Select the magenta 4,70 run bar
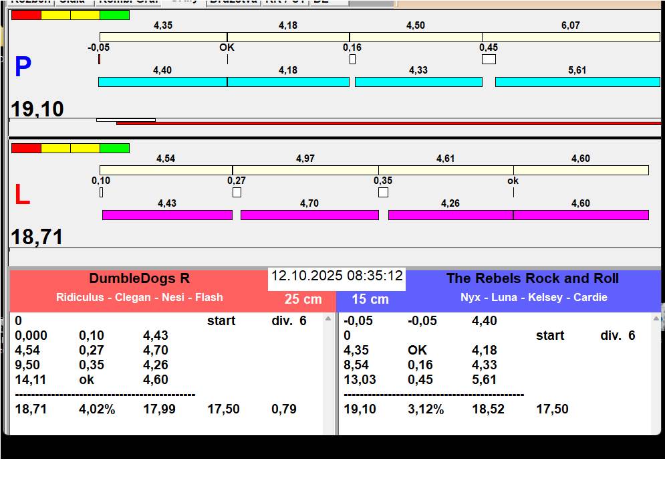665x479 pixels. click(x=309, y=215)
